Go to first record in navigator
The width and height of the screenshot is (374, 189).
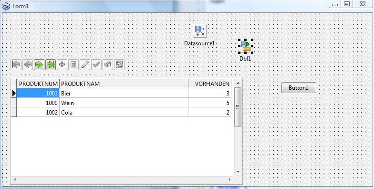[x=16, y=65]
